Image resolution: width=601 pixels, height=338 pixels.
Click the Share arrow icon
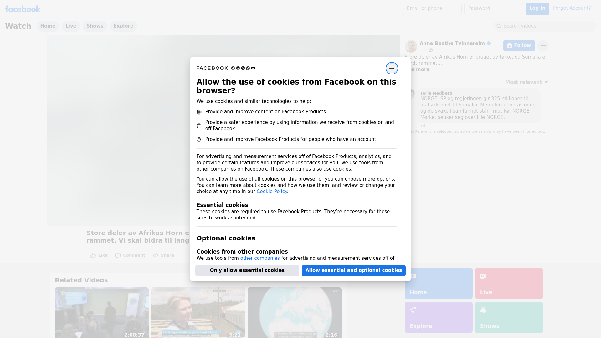click(x=156, y=255)
